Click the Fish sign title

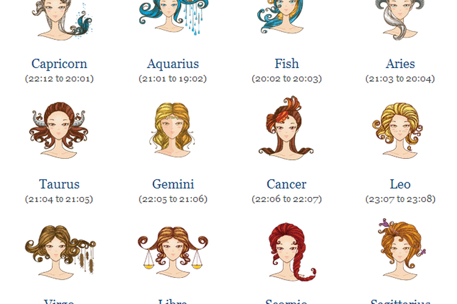pos(286,64)
